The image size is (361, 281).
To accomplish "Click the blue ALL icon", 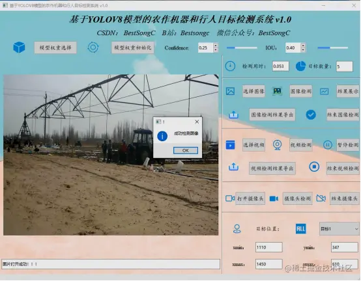I will [300, 228].
